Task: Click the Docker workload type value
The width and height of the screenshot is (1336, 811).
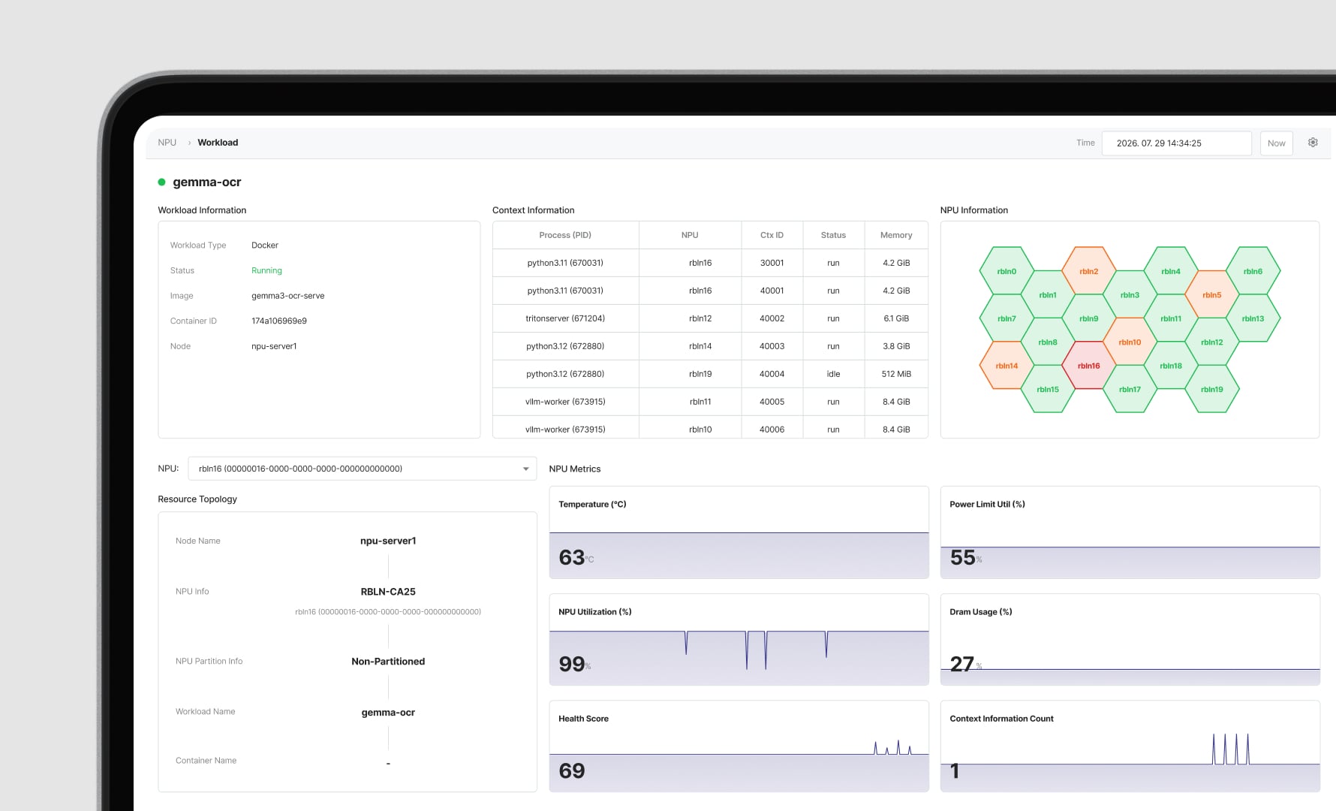Action: pyautogui.click(x=265, y=246)
